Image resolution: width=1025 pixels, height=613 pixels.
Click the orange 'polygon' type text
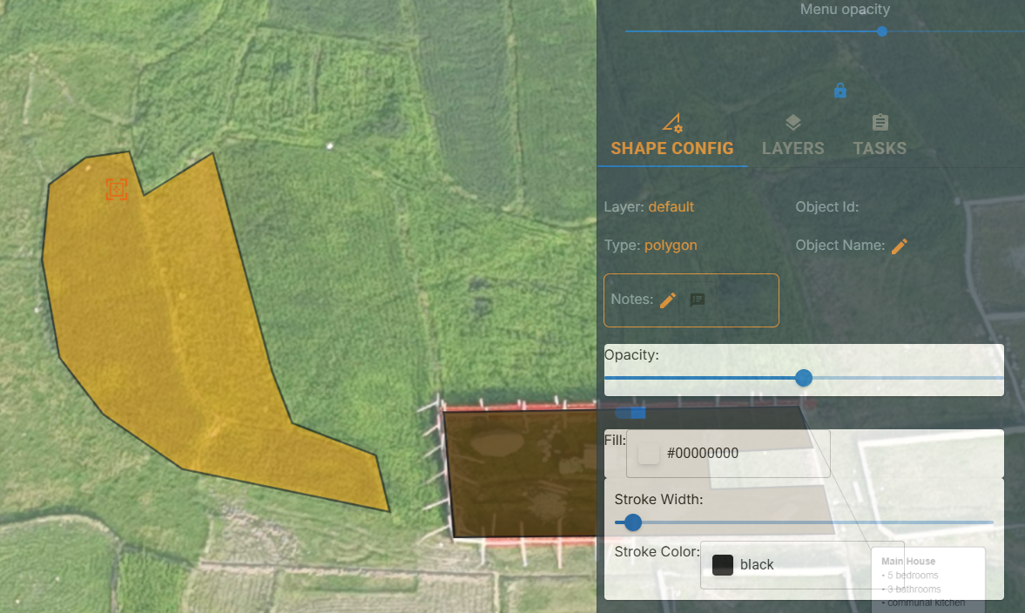pos(671,246)
